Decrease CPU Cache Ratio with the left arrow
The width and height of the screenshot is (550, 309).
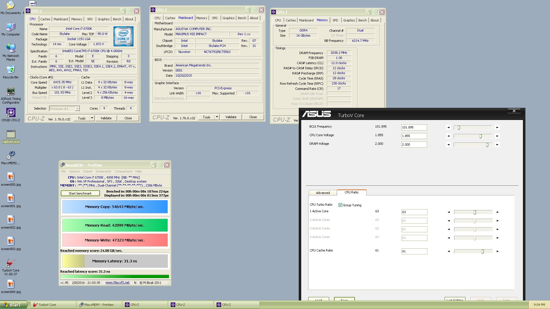(x=449, y=251)
